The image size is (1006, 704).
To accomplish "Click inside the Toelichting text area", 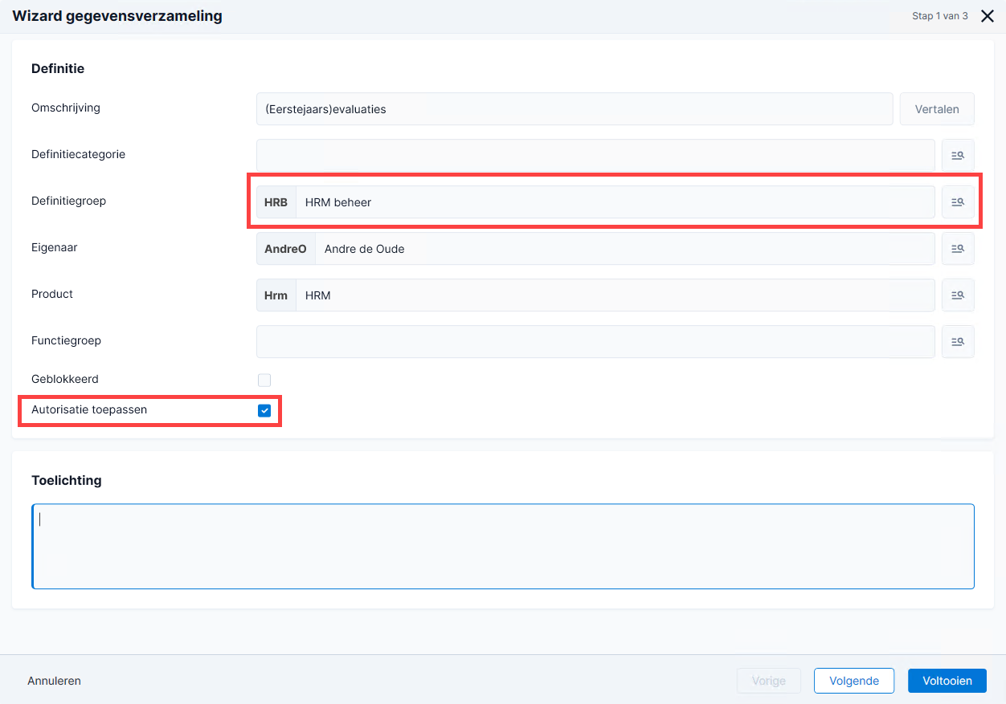I will pos(503,547).
